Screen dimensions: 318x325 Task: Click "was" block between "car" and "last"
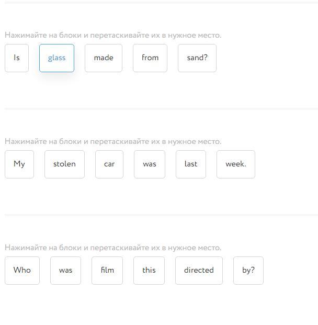coord(150,164)
